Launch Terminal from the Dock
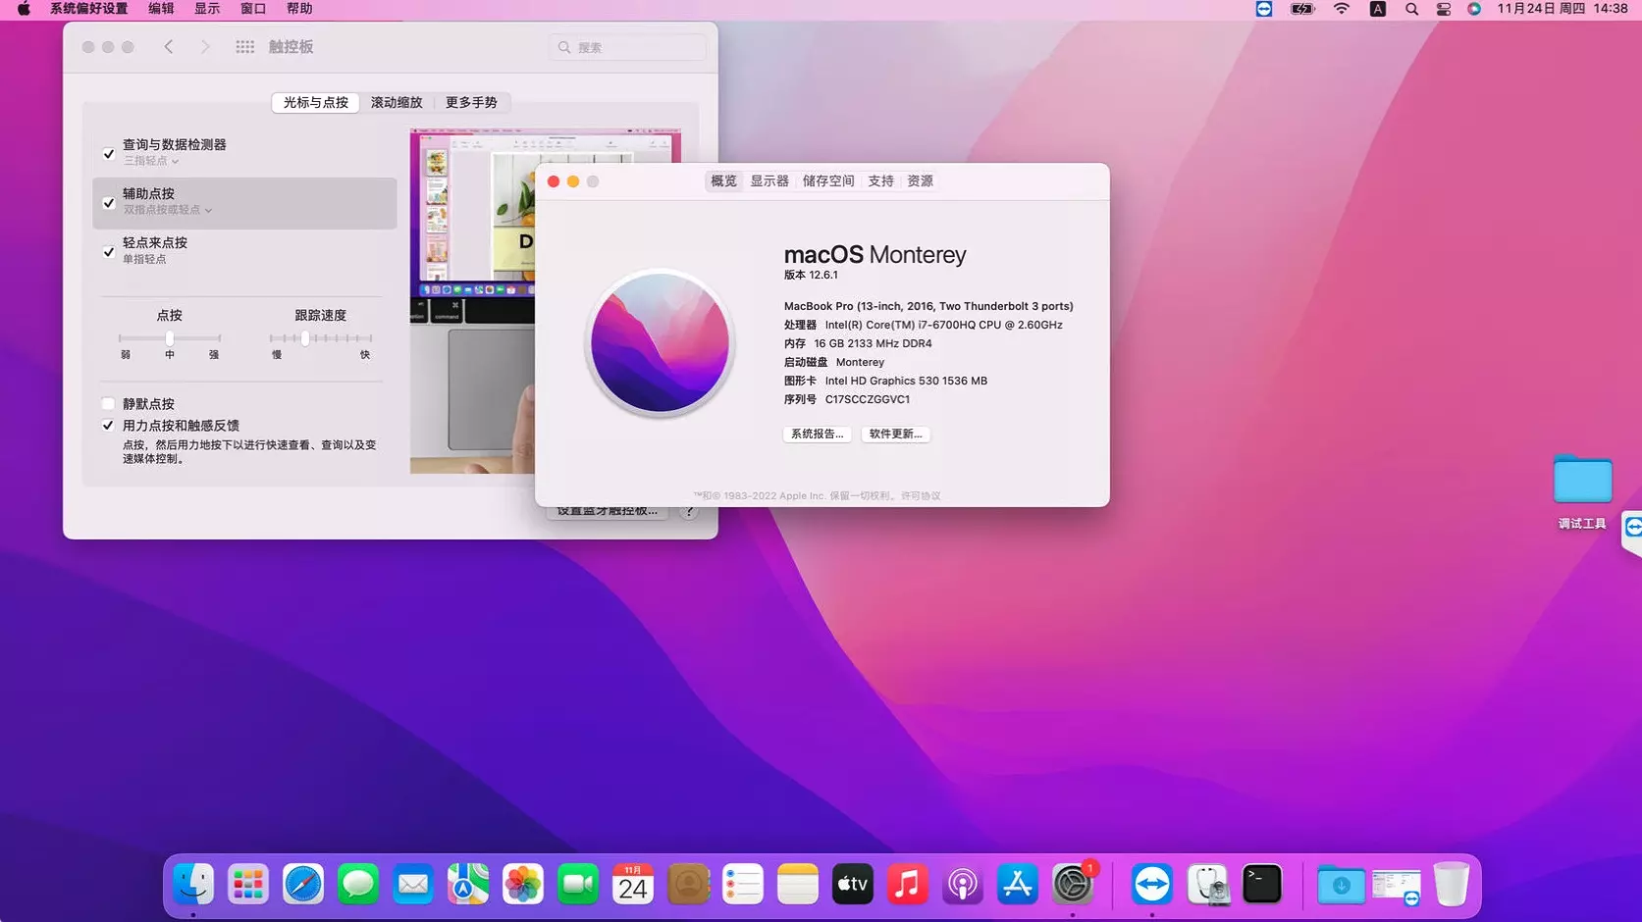 tap(1261, 884)
